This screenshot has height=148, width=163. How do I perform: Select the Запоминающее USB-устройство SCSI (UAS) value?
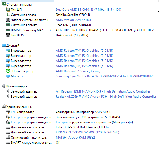[88, 117]
